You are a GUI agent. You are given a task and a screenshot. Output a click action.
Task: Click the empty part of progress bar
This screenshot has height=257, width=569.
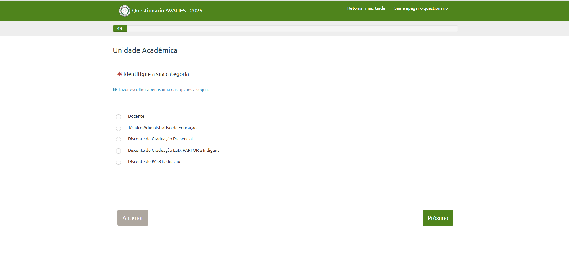coord(291,29)
